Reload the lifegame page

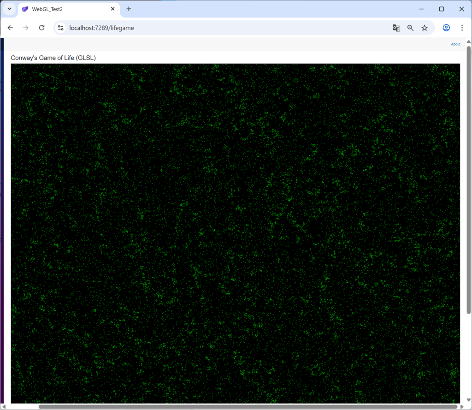tap(41, 28)
